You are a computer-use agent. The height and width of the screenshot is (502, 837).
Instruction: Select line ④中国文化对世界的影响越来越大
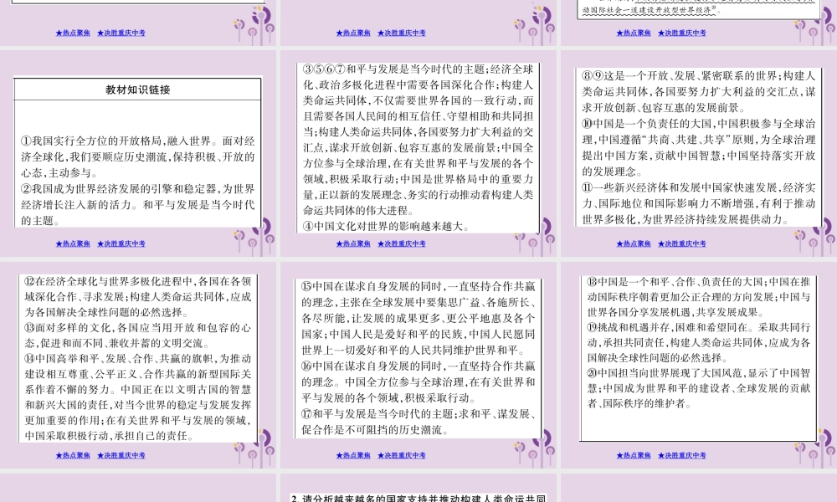387,226
